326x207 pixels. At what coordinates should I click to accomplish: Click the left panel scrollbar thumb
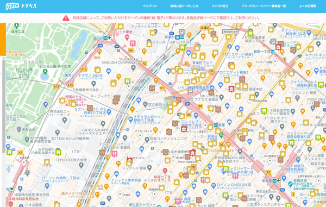[x=4, y=106]
